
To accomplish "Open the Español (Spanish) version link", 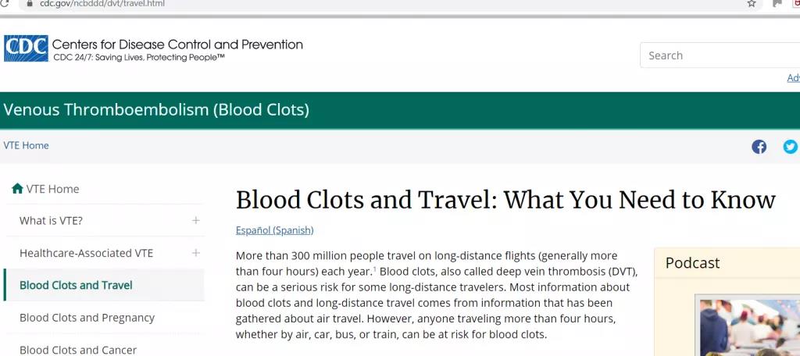I will pyautogui.click(x=274, y=230).
